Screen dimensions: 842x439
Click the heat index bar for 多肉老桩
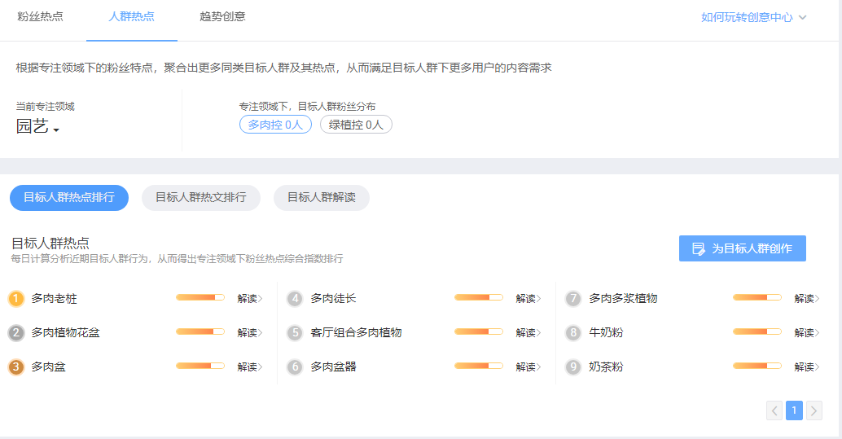click(200, 298)
